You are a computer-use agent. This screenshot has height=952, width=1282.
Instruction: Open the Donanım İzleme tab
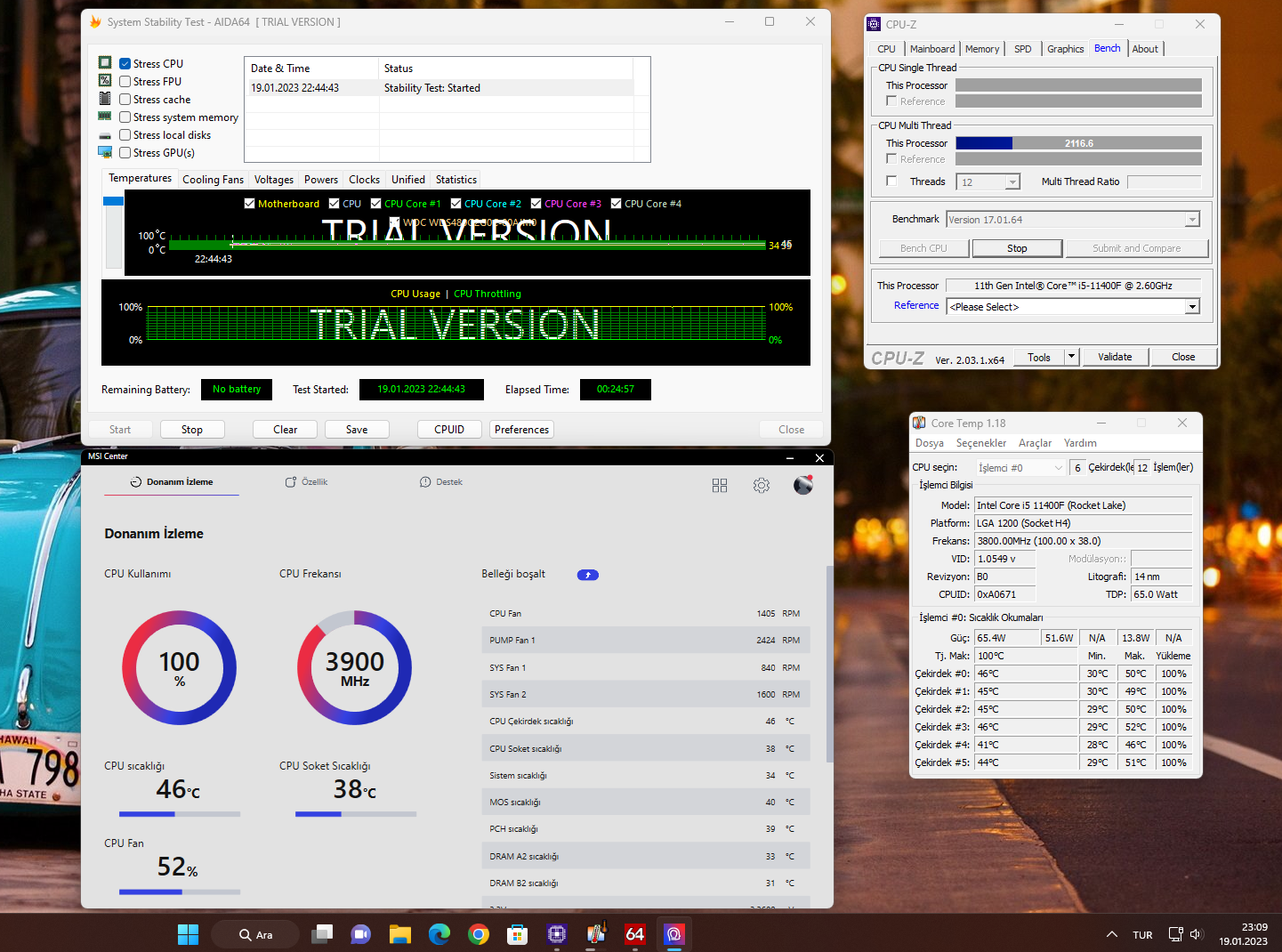click(172, 482)
